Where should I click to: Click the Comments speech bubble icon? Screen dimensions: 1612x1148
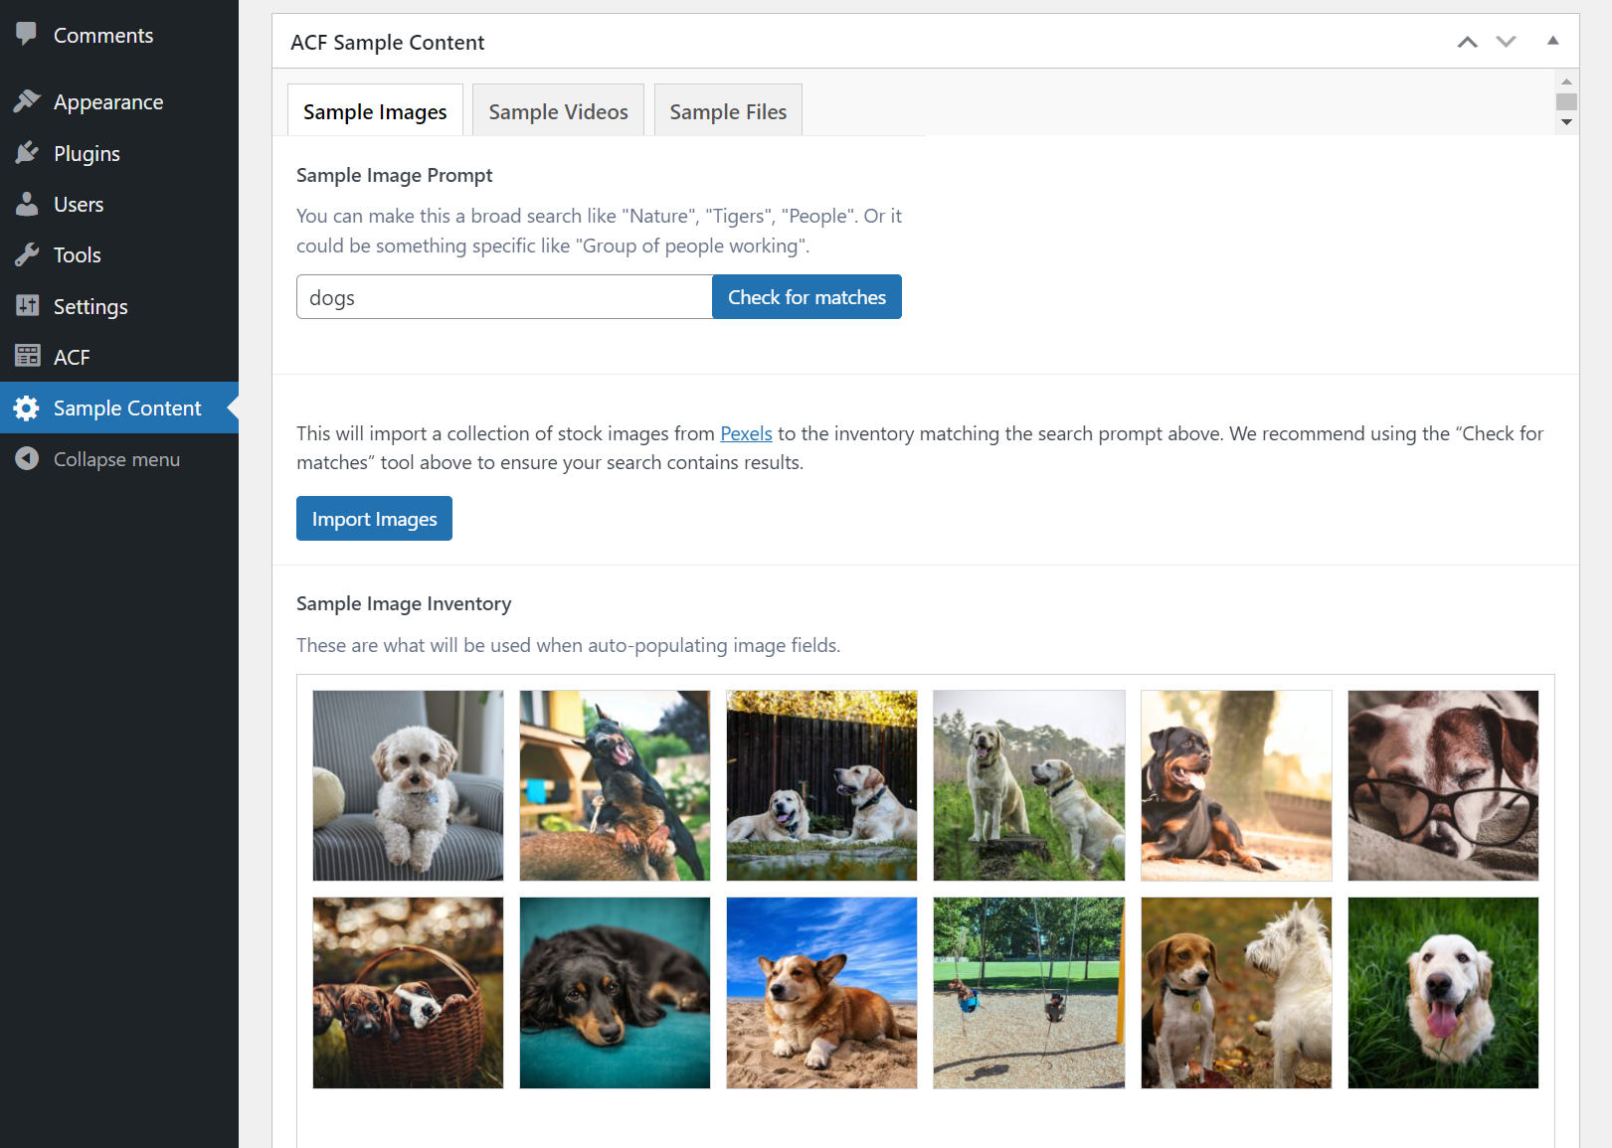27,35
